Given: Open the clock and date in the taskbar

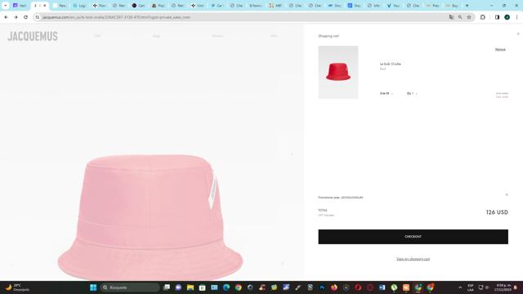Looking at the screenshot, I should point(503,287).
